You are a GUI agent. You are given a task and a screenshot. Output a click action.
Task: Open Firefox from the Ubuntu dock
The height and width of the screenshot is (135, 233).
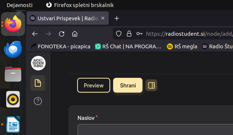(13, 24)
